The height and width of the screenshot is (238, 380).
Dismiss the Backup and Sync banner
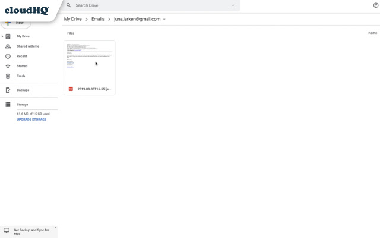tap(55, 227)
